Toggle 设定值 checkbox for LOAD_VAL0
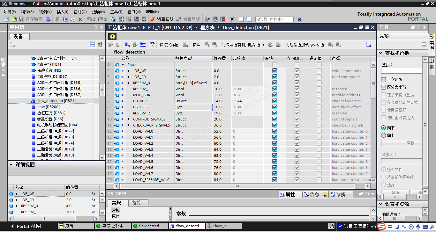The width and height of the screenshot is (436, 232). (x=319, y=131)
